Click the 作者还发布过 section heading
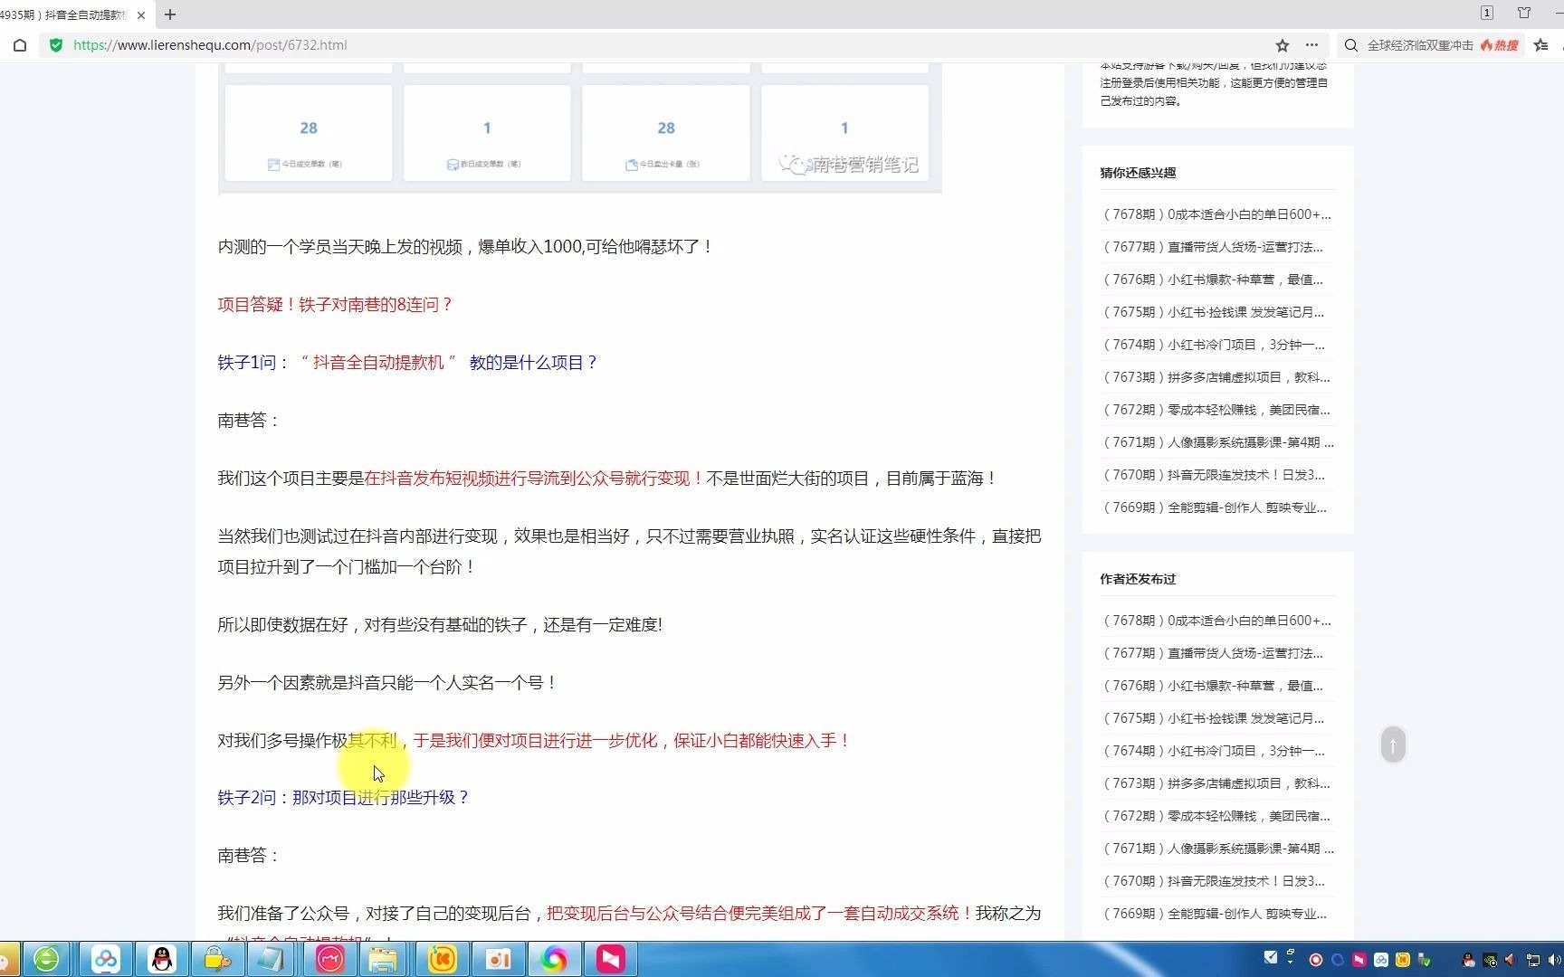 tap(1138, 579)
